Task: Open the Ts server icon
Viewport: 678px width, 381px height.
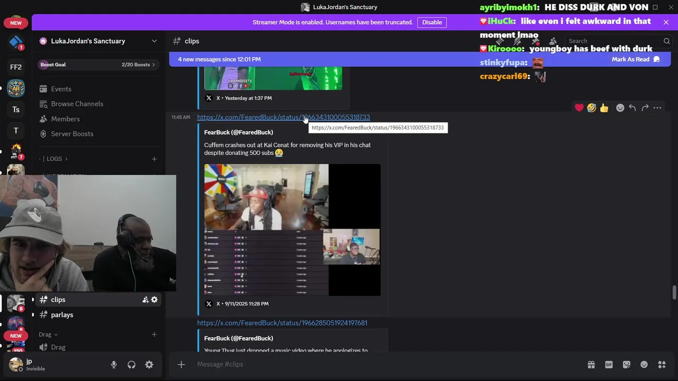Action: pyautogui.click(x=16, y=110)
